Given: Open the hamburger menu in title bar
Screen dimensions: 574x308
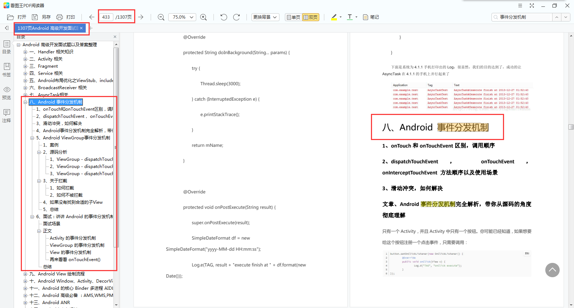Looking at the screenshot, I should coord(520,6).
